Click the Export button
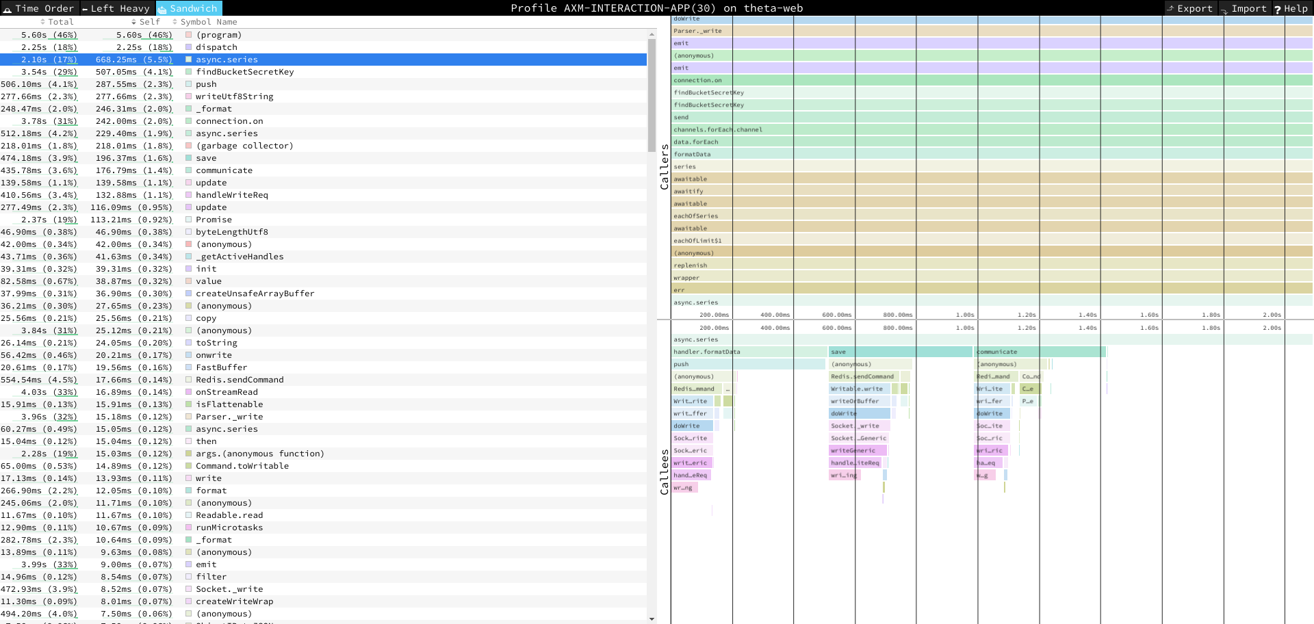Image resolution: width=1314 pixels, height=624 pixels. click(1190, 8)
